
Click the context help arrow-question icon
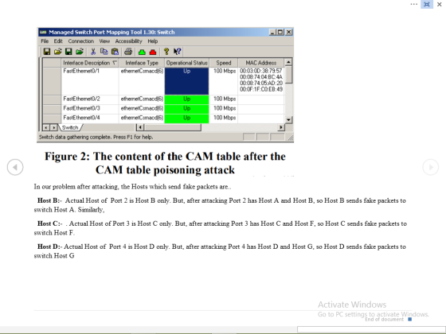[x=177, y=52]
